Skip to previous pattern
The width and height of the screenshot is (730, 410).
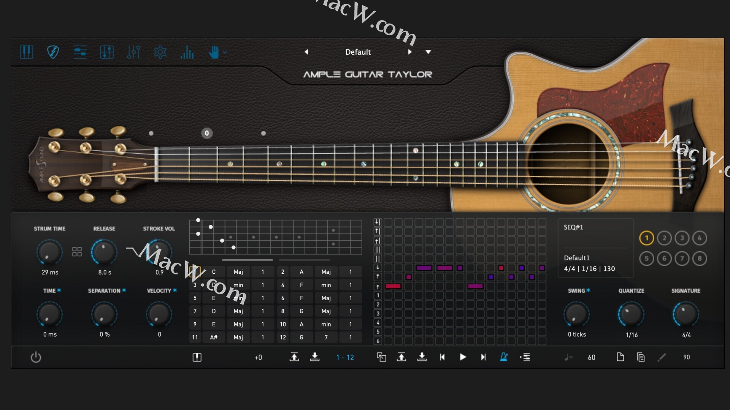click(x=442, y=357)
